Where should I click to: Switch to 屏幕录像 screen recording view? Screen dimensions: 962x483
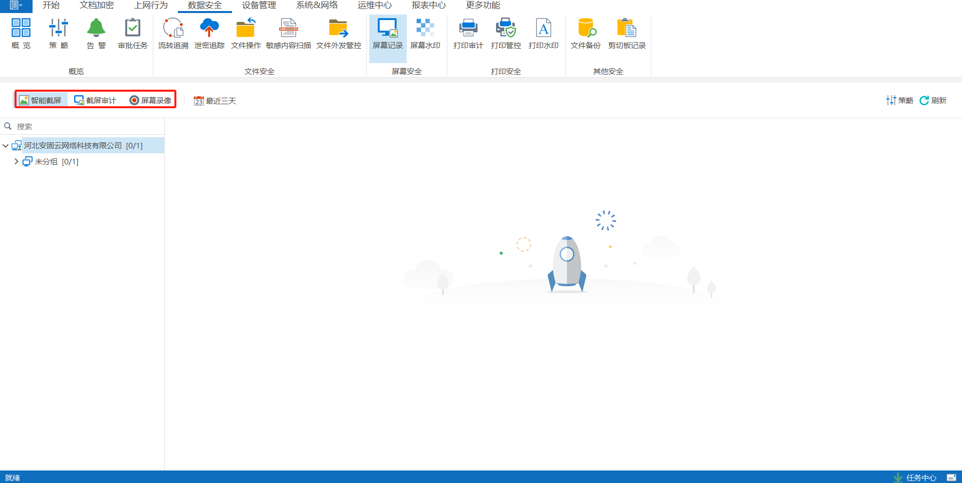(x=150, y=100)
